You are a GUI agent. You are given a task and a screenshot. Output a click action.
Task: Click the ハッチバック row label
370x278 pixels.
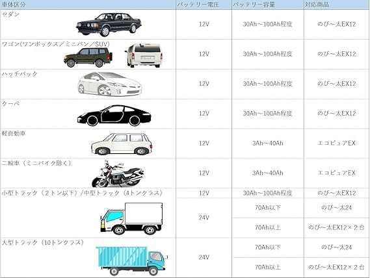pyautogui.click(x=20, y=74)
